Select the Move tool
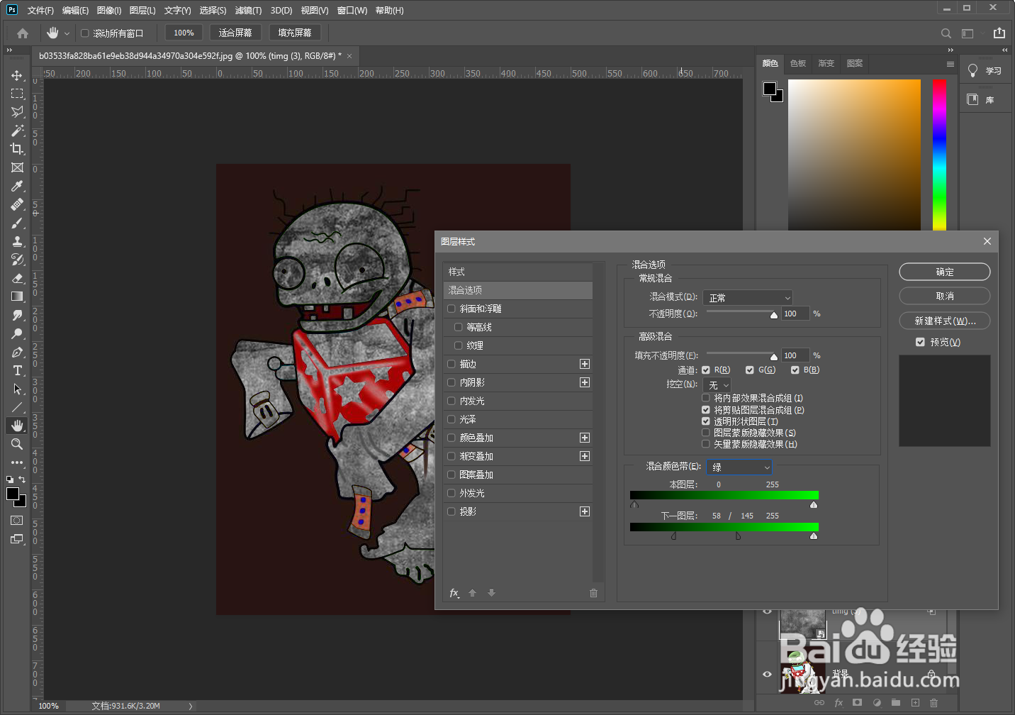Image resolution: width=1015 pixels, height=715 pixels. coord(17,75)
